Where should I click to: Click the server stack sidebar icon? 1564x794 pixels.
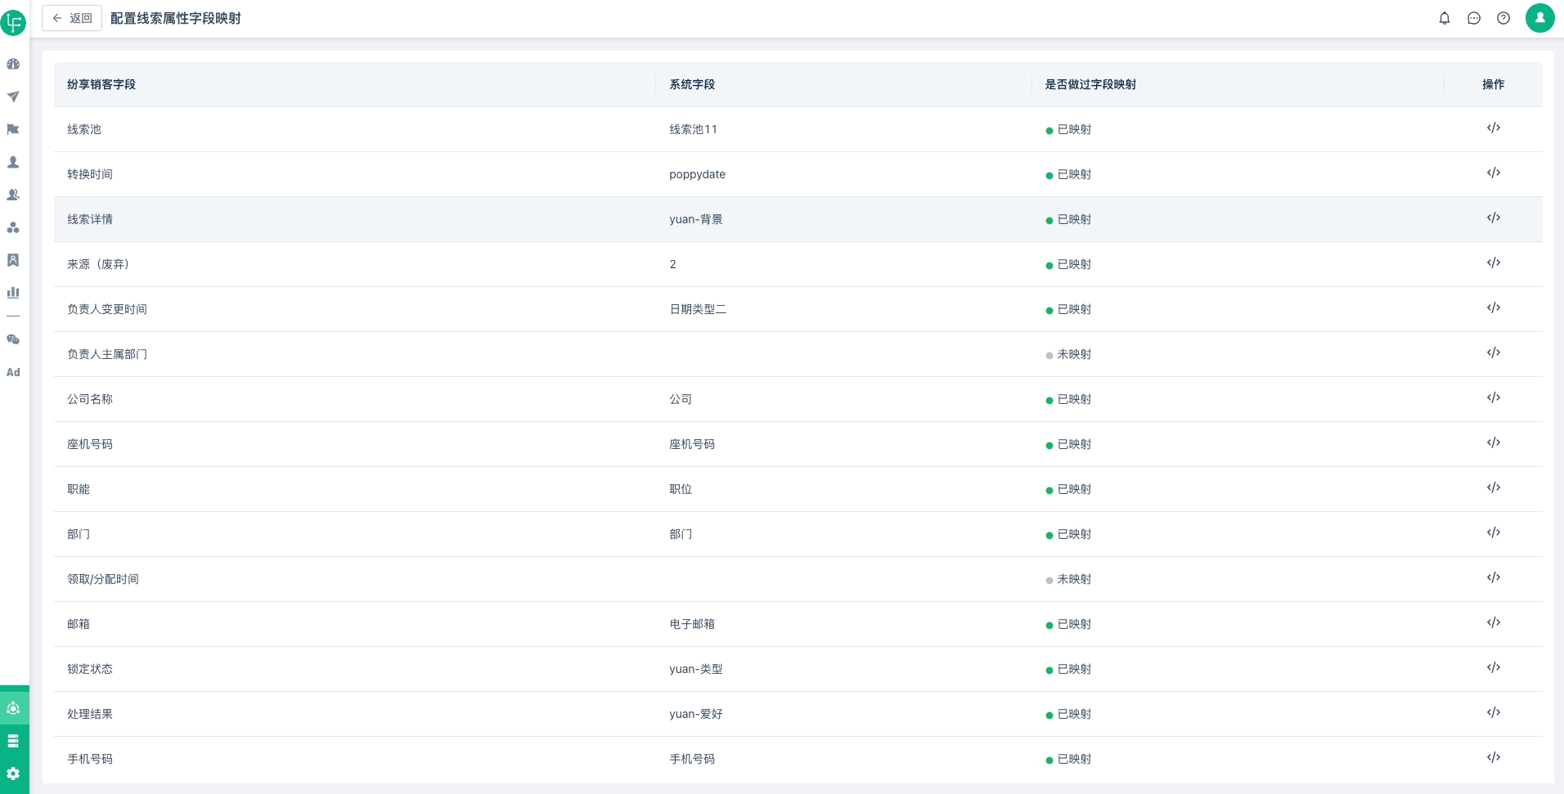coord(13,741)
